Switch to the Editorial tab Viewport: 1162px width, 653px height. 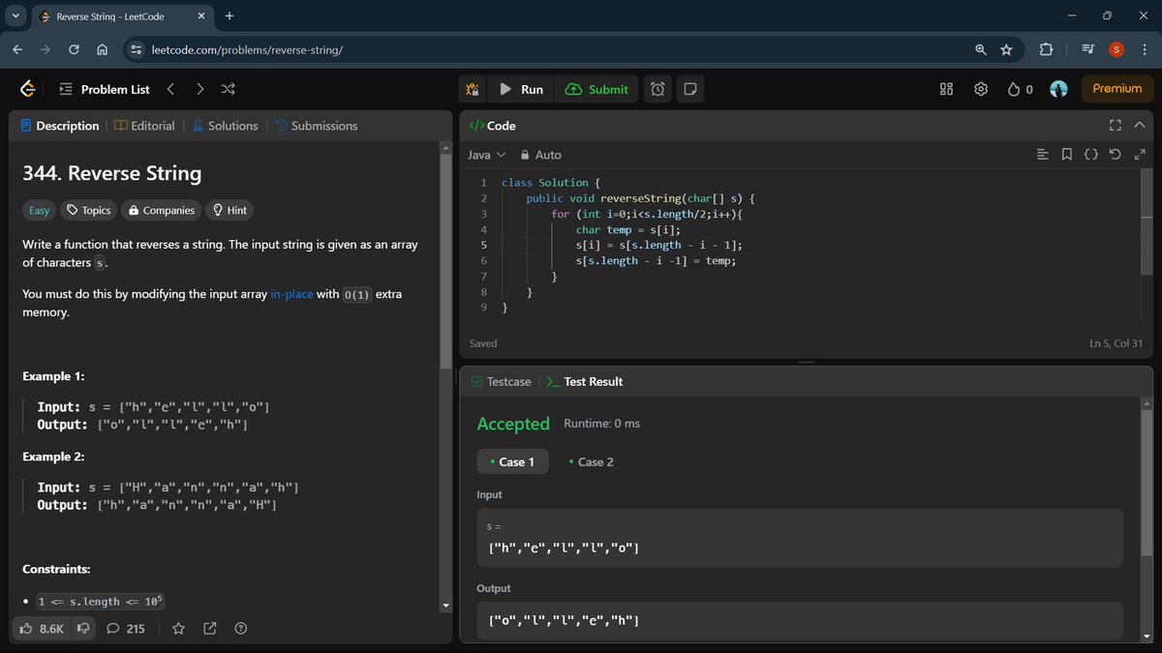click(x=145, y=126)
